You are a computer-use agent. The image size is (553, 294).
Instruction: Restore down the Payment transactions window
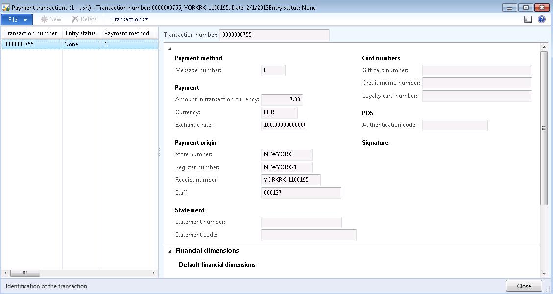[x=526, y=7]
